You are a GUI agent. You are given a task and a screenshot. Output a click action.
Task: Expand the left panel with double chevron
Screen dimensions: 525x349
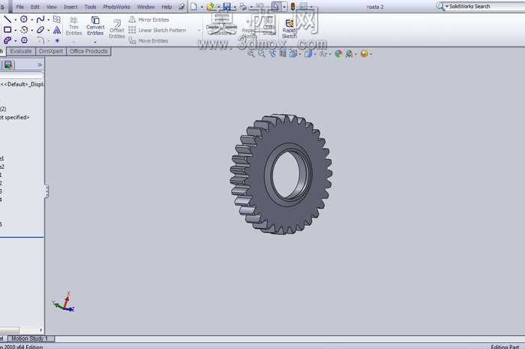click(x=40, y=65)
